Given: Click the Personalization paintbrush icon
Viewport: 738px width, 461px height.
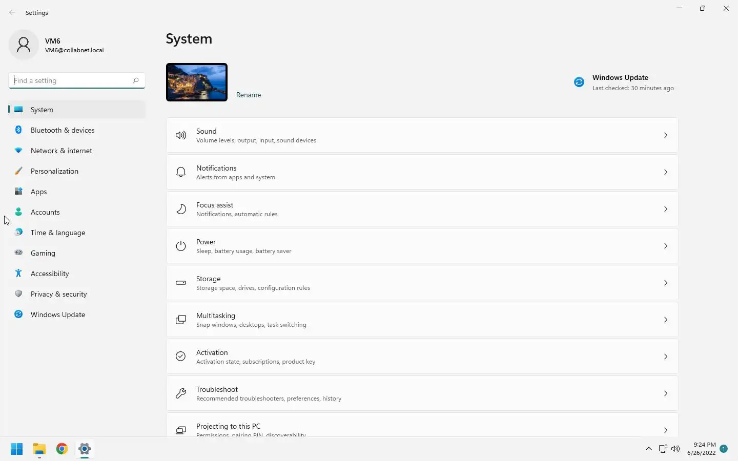Looking at the screenshot, I should [18, 171].
